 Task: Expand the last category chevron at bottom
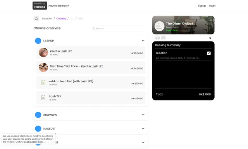pos(143,142)
